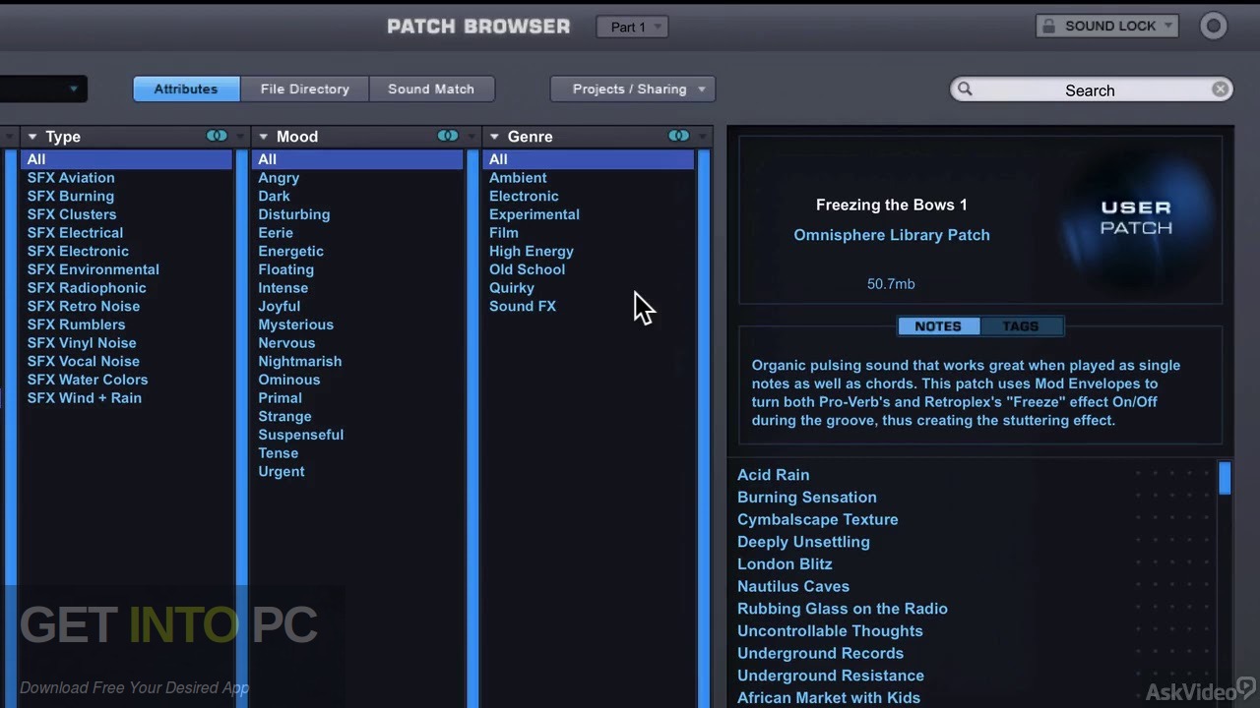Image resolution: width=1260 pixels, height=708 pixels.
Task: Click the patch list scrollbar thumb
Action: 1225,478
